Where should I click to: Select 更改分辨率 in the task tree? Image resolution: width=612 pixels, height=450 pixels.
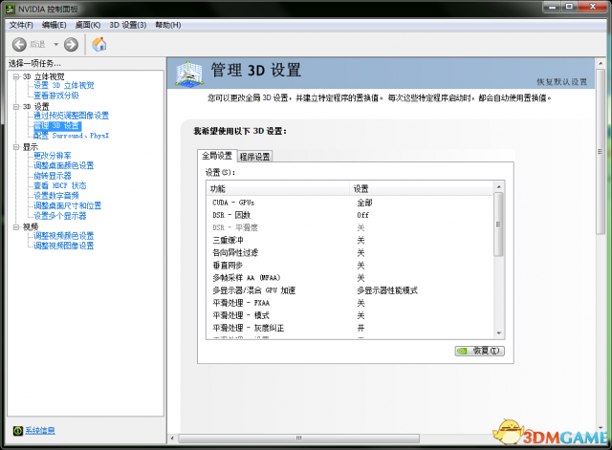(x=52, y=156)
